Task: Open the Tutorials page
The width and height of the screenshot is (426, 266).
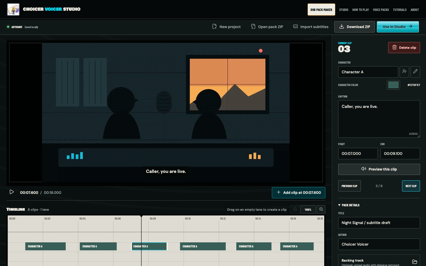Action: point(400,10)
